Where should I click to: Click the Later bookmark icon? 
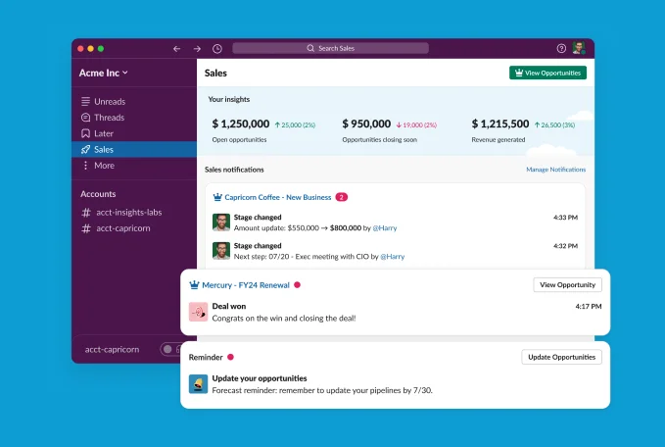point(85,133)
